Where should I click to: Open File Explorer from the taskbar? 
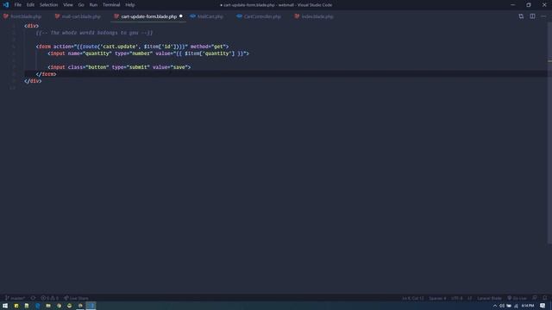(48, 306)
